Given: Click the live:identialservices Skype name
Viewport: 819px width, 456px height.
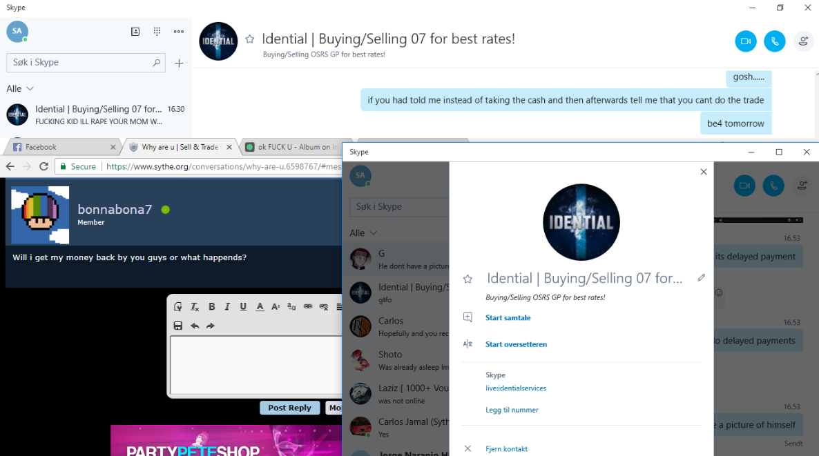Looking at the screenshot, I should 516,388.
